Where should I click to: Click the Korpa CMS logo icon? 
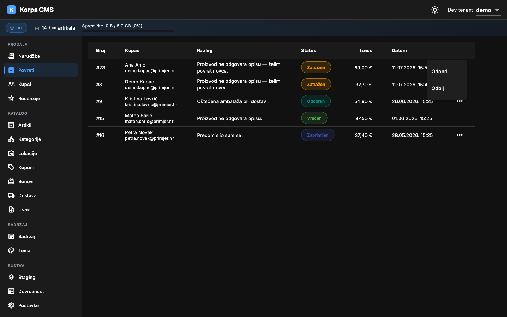pyautogui.click(x=12, y=10)
